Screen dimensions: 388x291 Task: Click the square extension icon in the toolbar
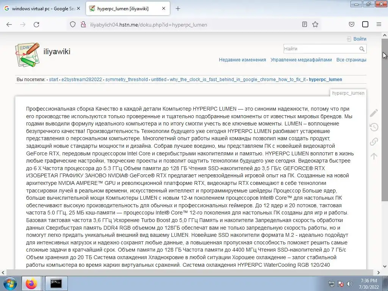click(365, 24)
